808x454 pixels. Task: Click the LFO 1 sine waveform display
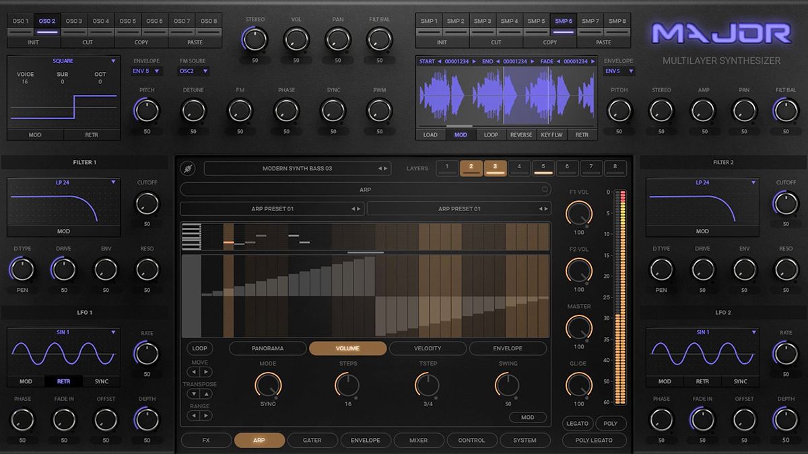(63, 353)
